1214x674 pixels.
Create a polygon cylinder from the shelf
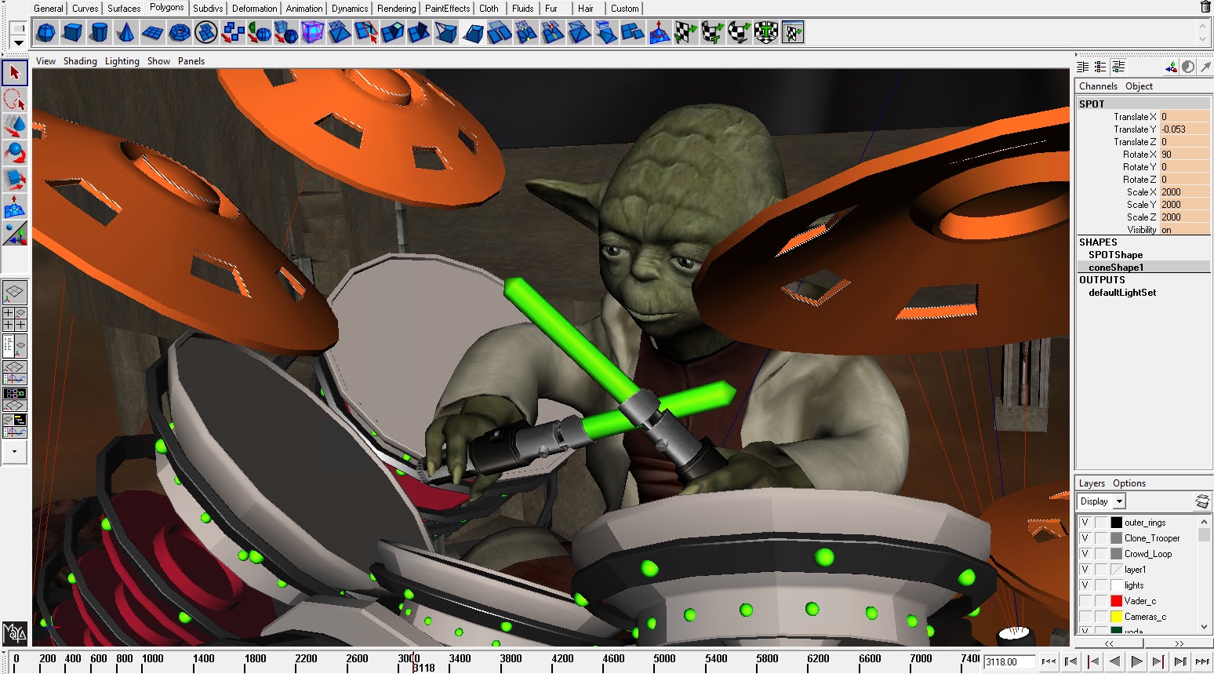[100, 33]
